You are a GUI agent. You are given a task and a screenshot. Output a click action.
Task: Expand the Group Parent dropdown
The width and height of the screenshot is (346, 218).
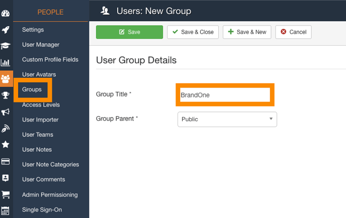[x=227, y=119]
